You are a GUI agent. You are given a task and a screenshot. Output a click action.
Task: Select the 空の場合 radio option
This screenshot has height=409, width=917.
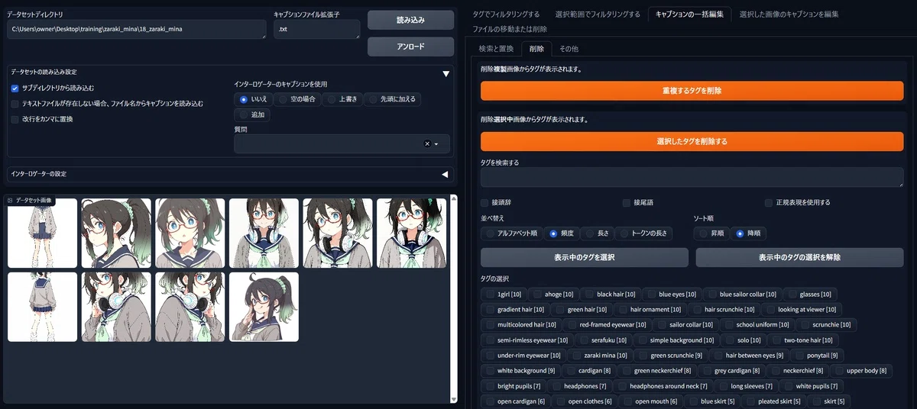click(x=297, y=99)
